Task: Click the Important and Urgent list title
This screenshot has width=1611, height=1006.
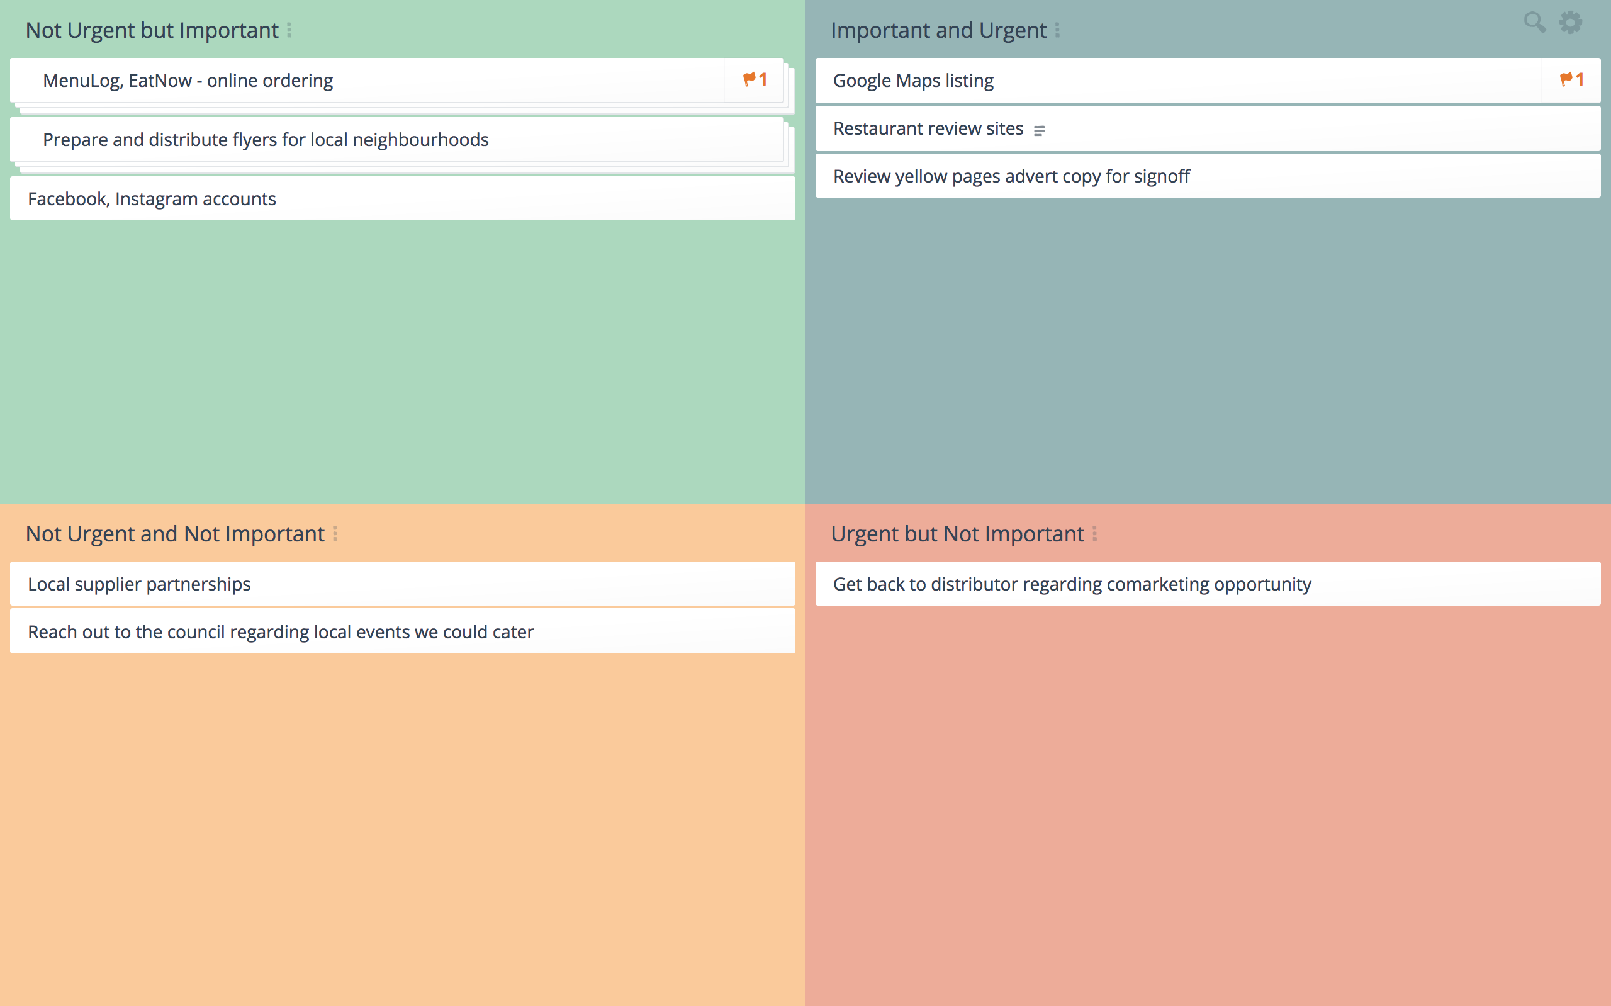Action: point(938,31)
